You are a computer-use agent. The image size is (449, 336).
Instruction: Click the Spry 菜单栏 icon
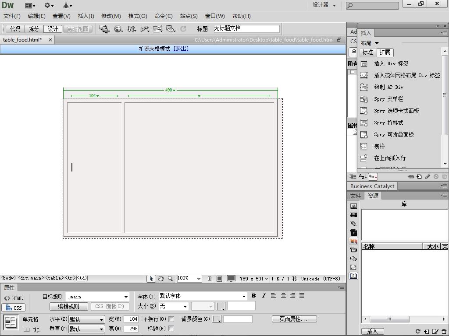[x=363, y=99]
